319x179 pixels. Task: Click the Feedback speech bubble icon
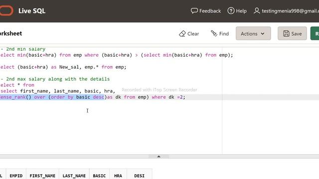pos(194,10)
